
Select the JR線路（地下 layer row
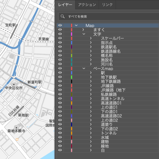(108, 90)
